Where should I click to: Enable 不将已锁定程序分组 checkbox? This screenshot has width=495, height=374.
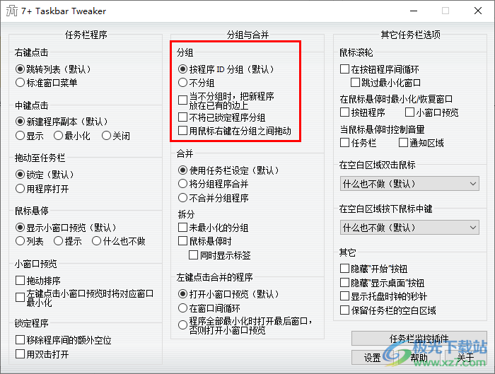click(182, 117)
